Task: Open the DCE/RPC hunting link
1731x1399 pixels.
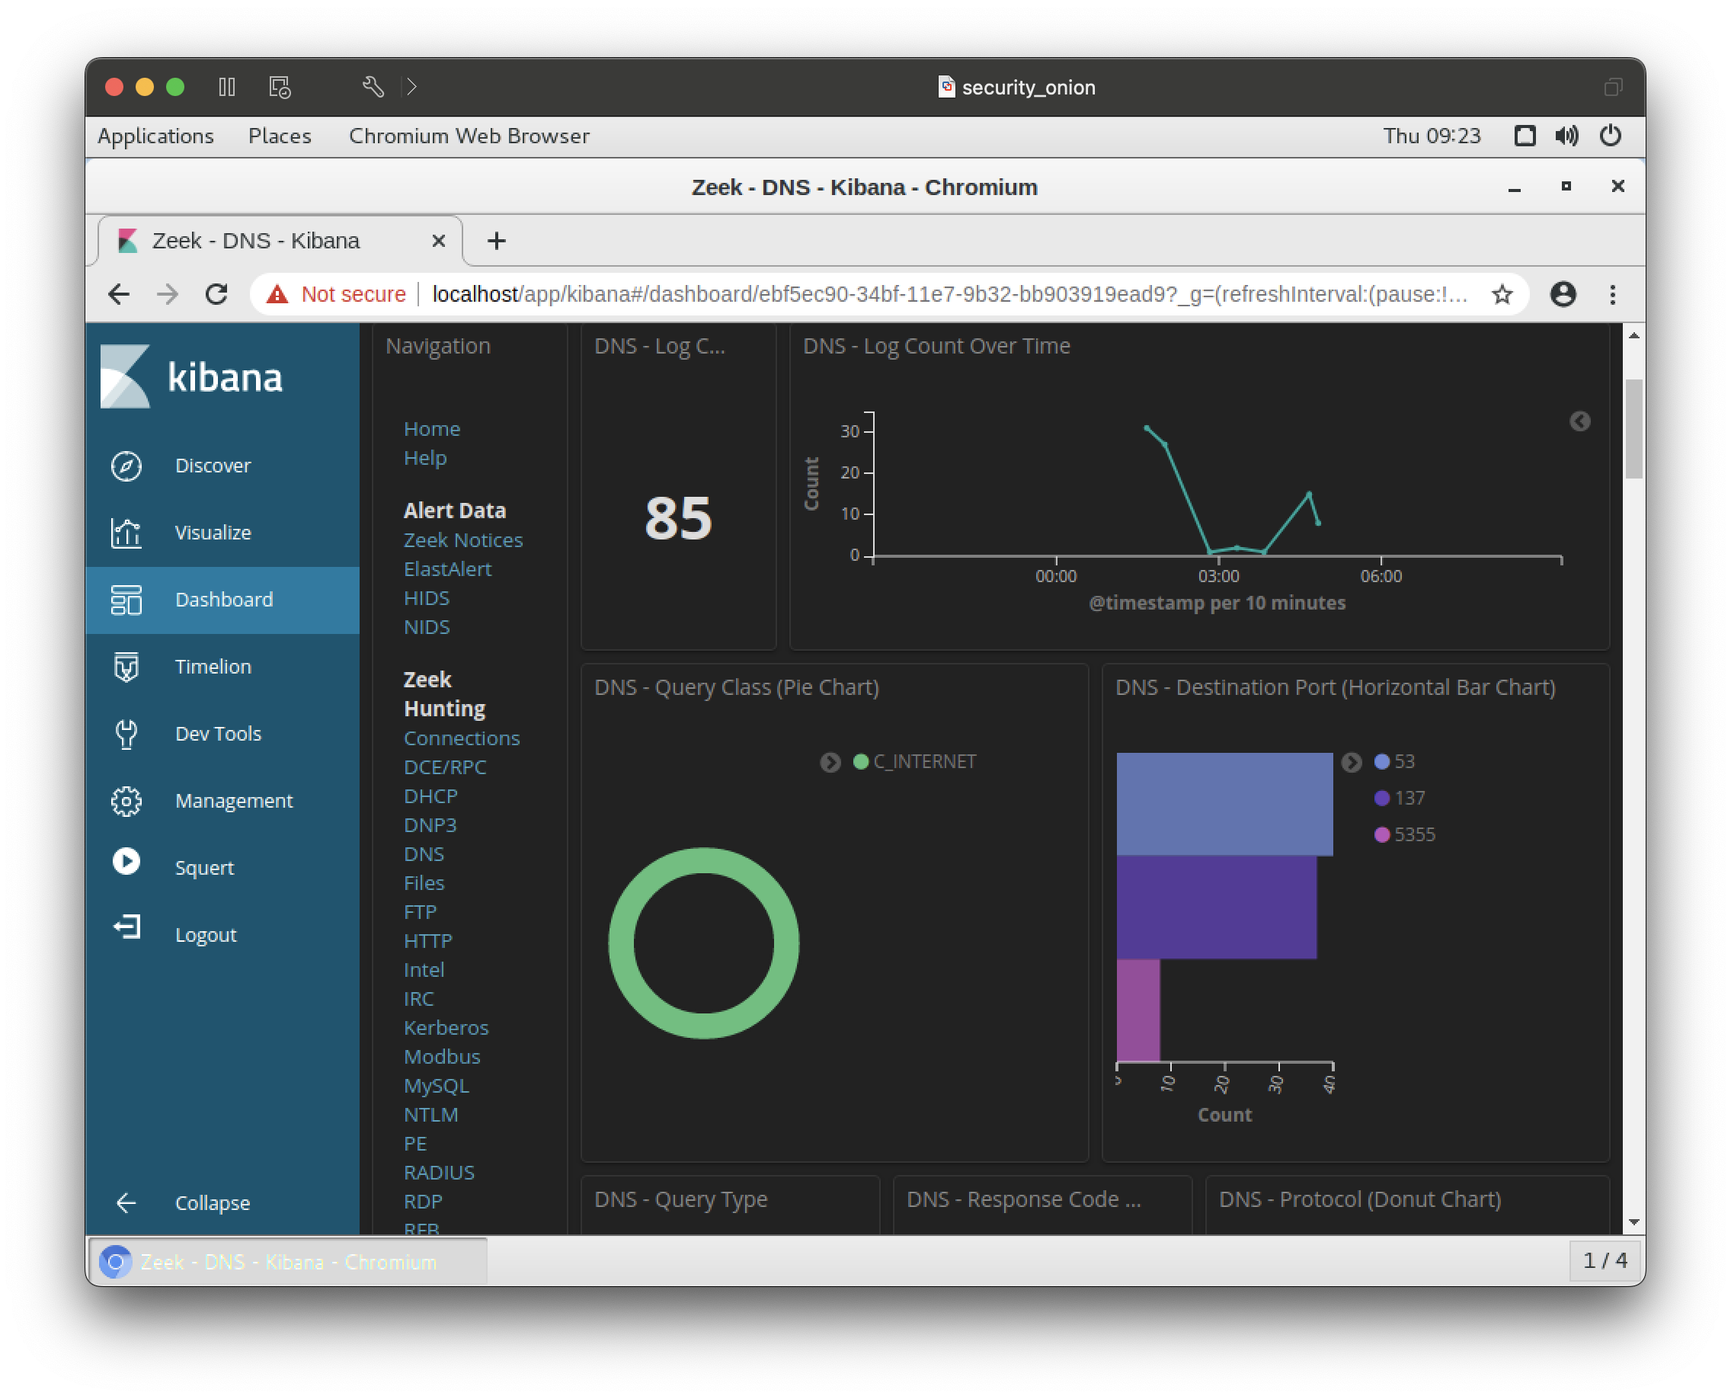Action: click(x=445, y=767)
